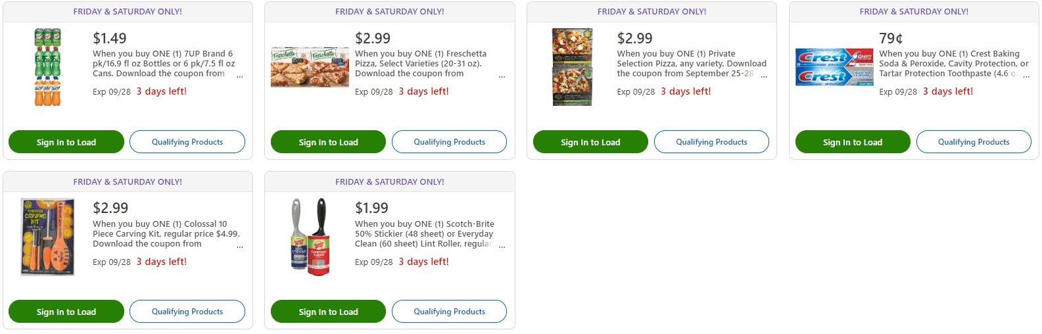Sign in to load Crest toothpaste coupon

tap(853, 142)
